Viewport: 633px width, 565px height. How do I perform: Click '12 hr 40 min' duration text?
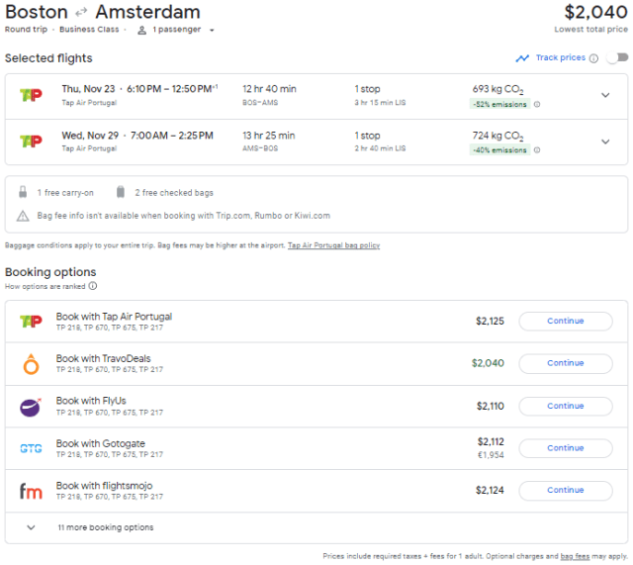tap(269, 89)
